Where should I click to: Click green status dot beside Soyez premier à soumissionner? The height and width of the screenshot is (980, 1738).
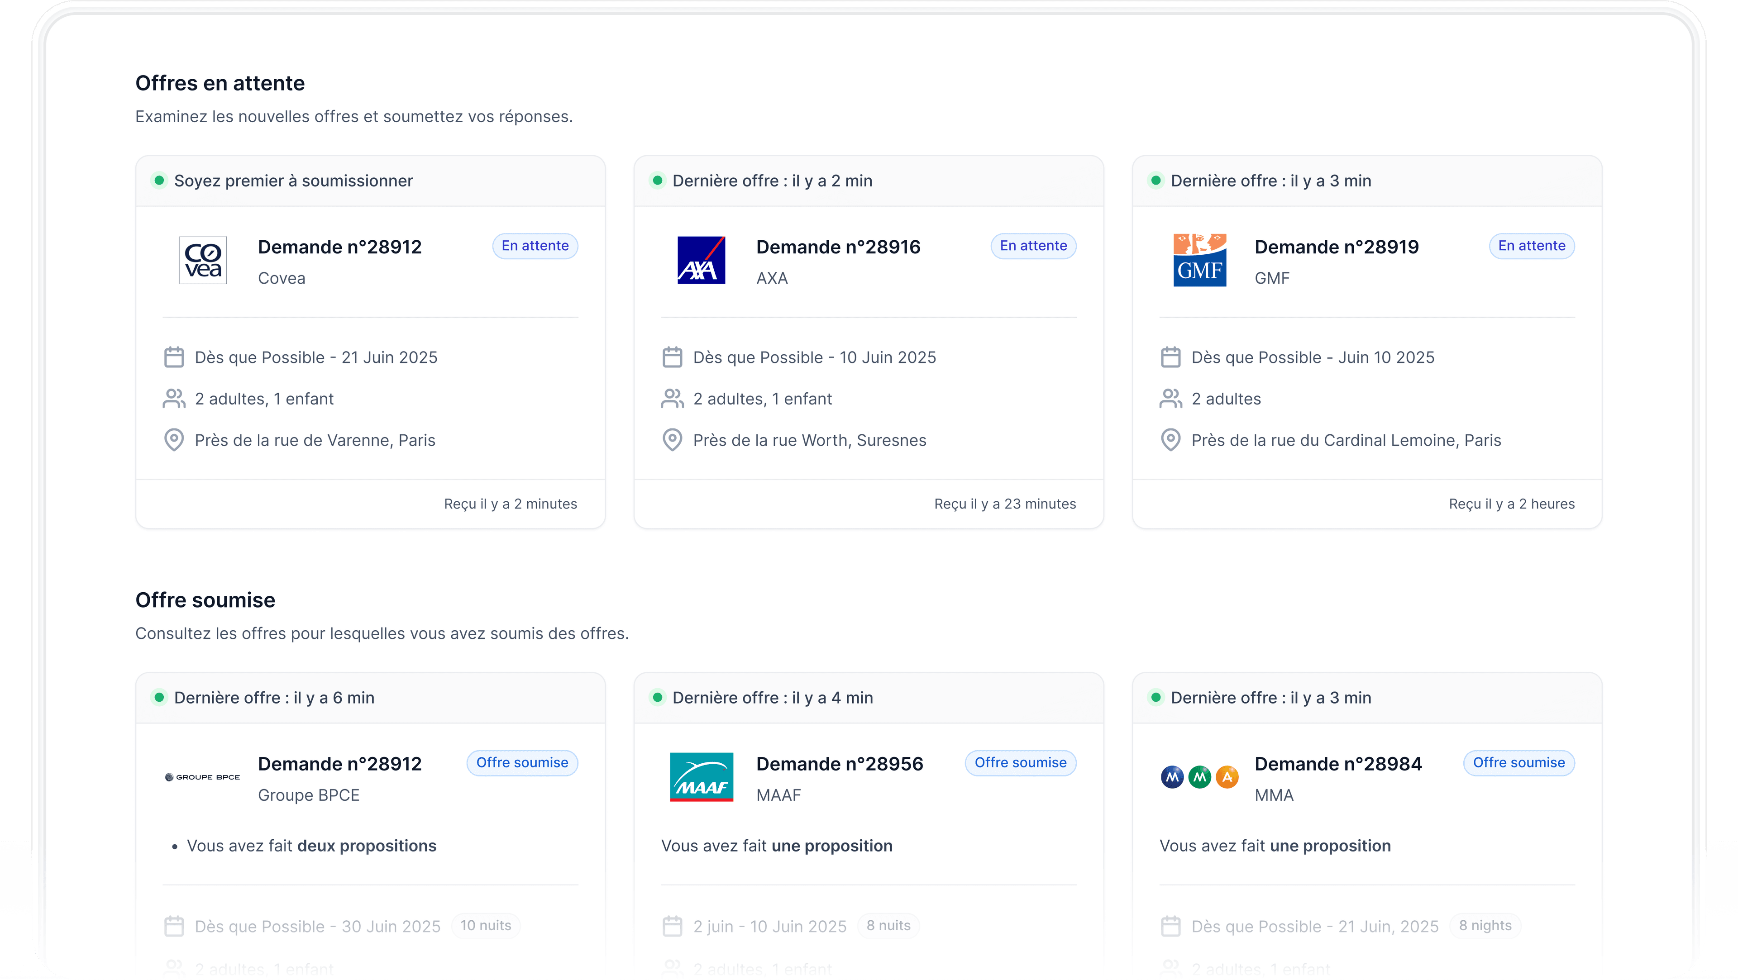(159, 181)
